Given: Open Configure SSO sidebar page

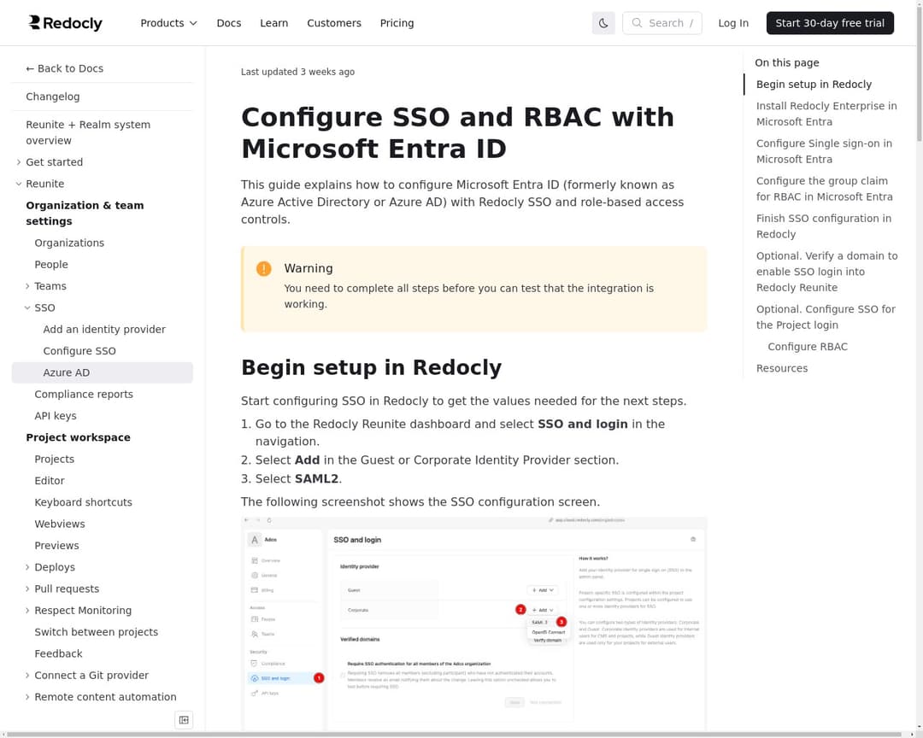Looking at the screenshot, I should click(x=79, y=351).
